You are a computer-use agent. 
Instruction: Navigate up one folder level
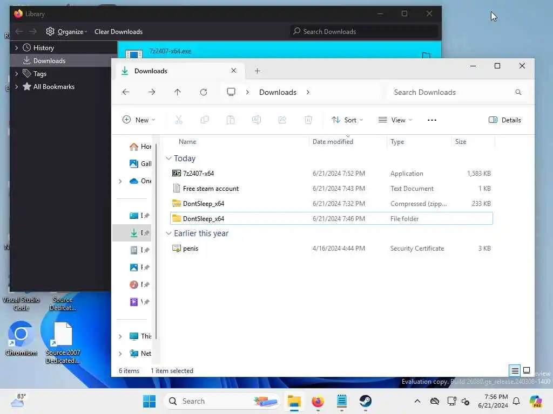tap(177, 92)
